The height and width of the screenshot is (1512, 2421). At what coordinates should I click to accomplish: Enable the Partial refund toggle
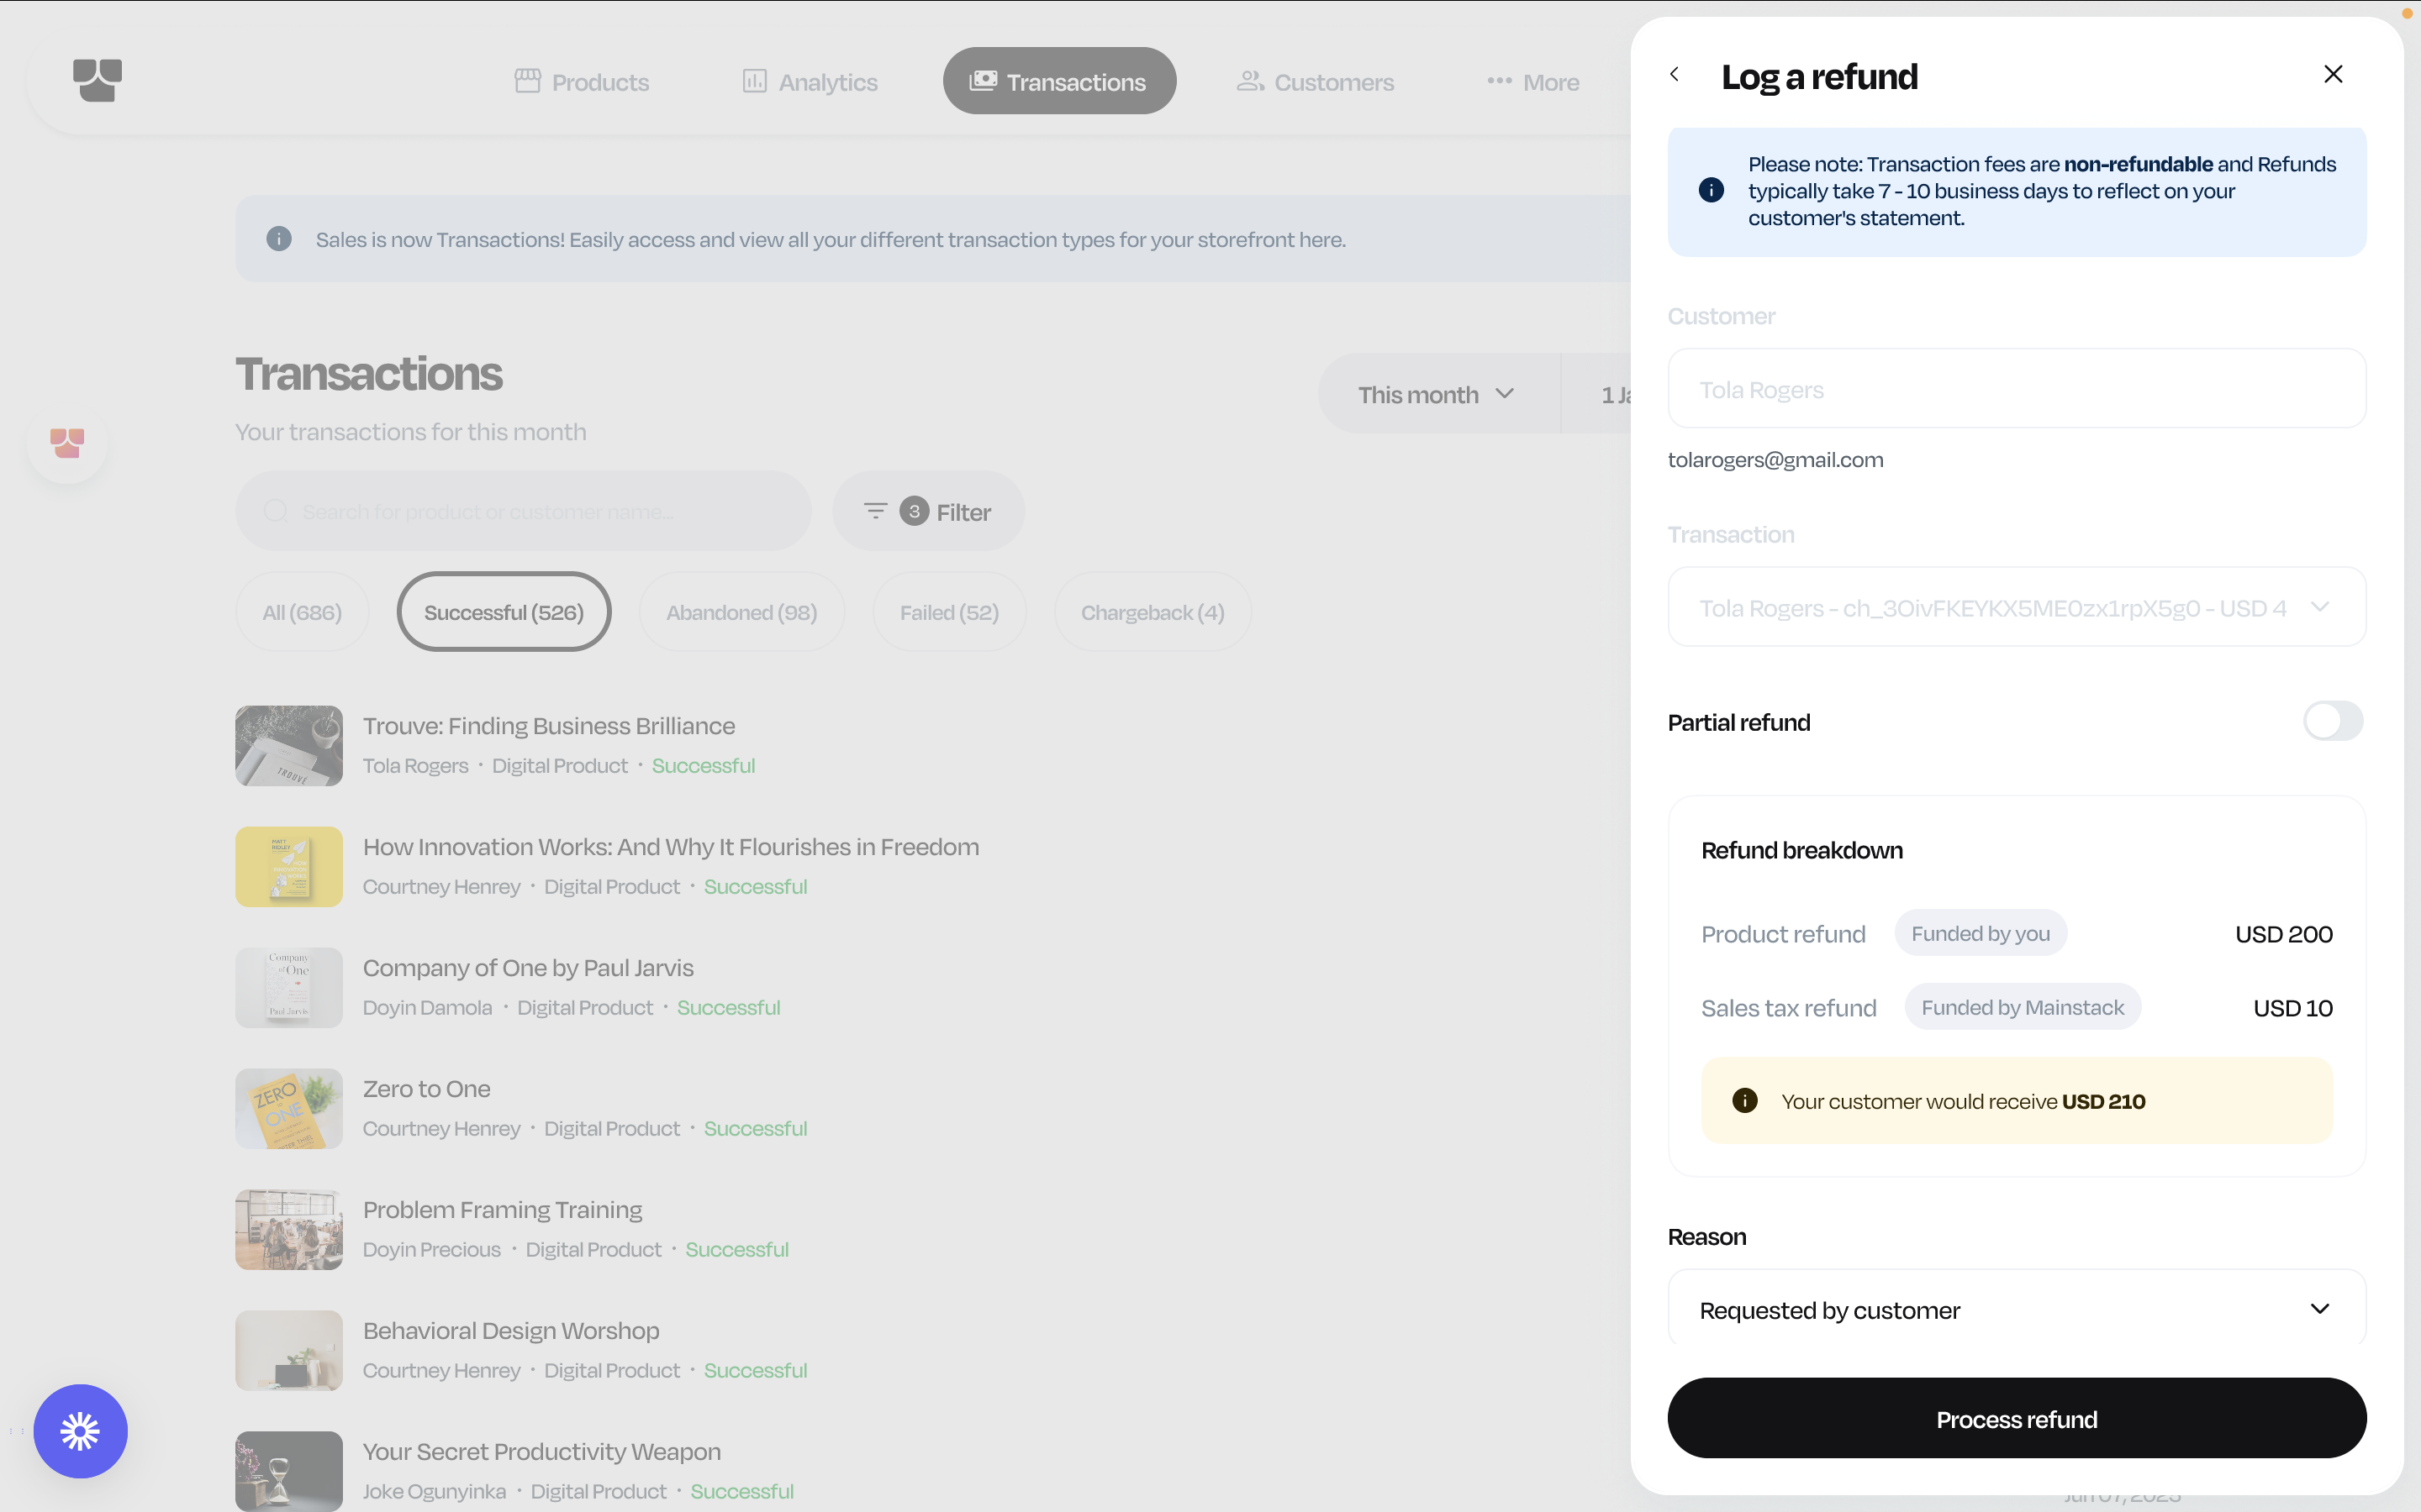[x=2333, y=721]
